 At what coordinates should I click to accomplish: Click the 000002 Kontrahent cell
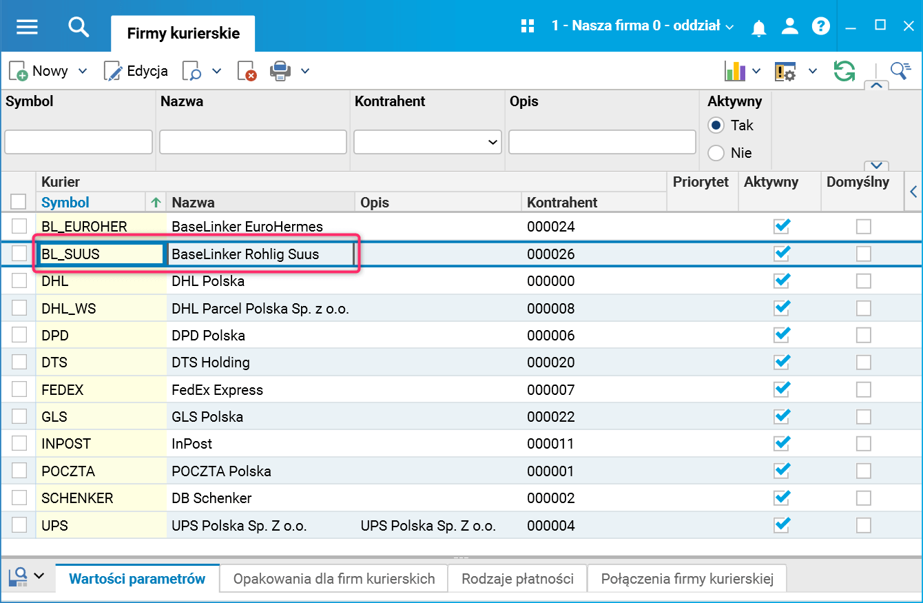[x=594, y=498]
